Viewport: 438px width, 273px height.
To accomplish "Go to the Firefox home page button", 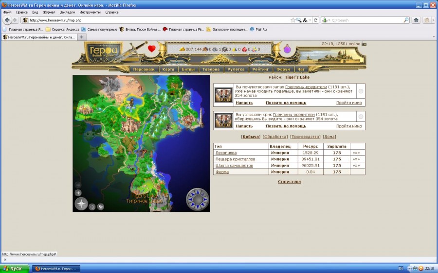I will point(416,20).
